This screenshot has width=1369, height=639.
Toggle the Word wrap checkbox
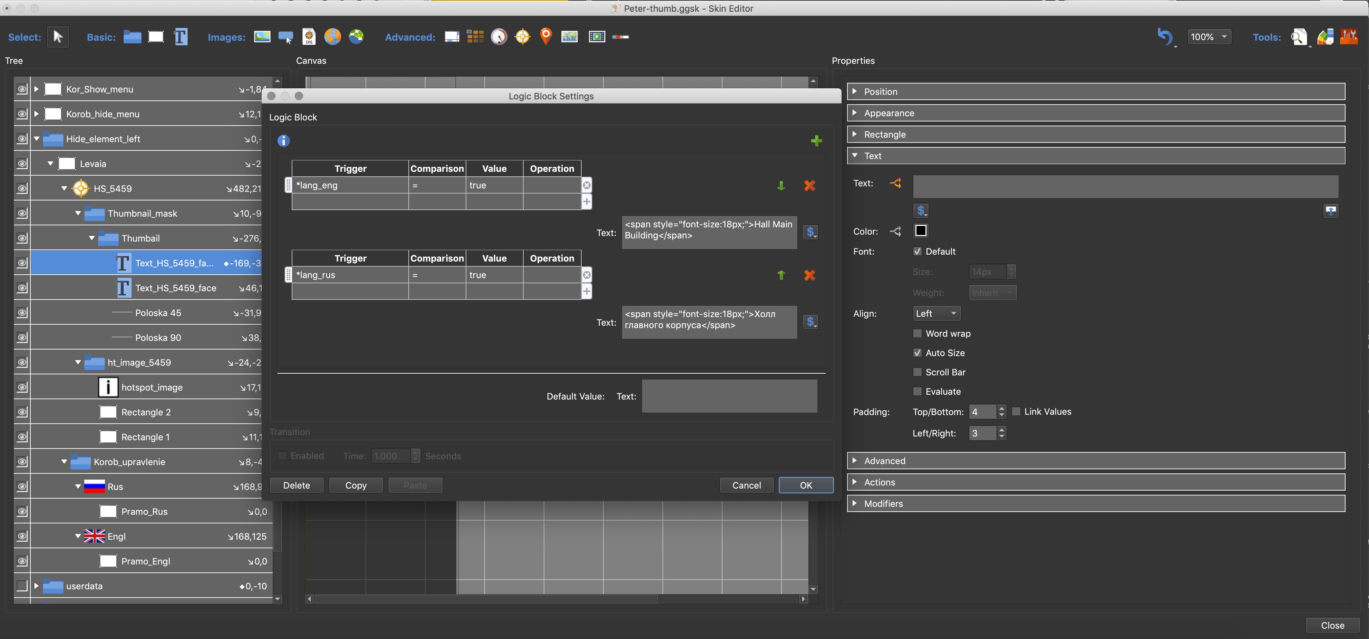(917, 333)
